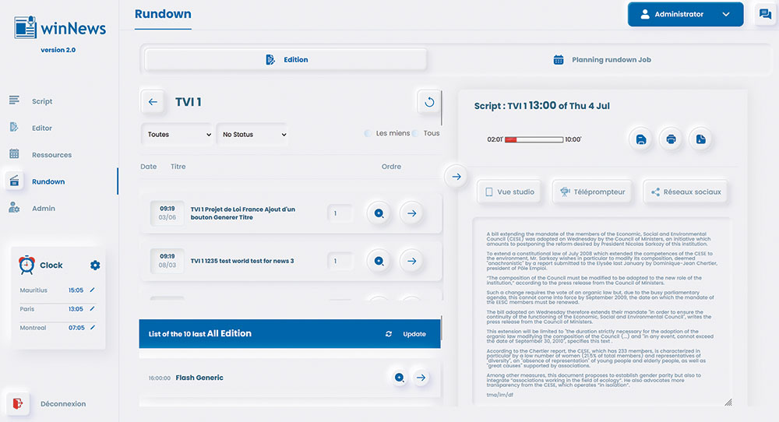Image resolution: width=779 pixels, height=422 pixels.
Task: Click the Téléprompteur button
Action: [592, 192]
